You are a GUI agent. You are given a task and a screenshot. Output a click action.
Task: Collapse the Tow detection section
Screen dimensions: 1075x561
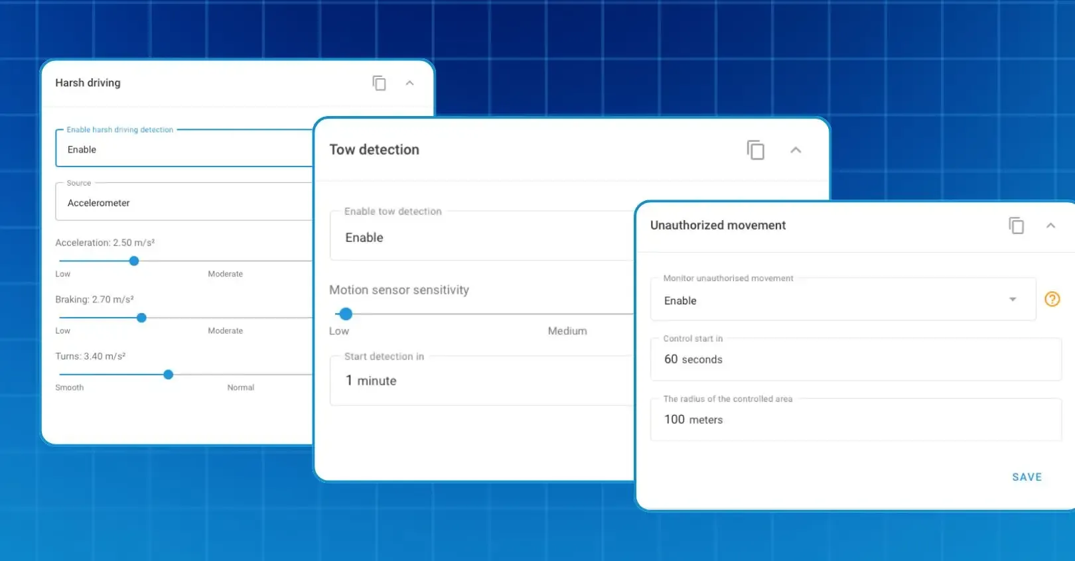pyautogui.click(x=796, y=150)
